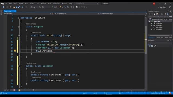Click the Save icon in toolbar
This screenshot has height=97, width=173.
tap(17, 7)
